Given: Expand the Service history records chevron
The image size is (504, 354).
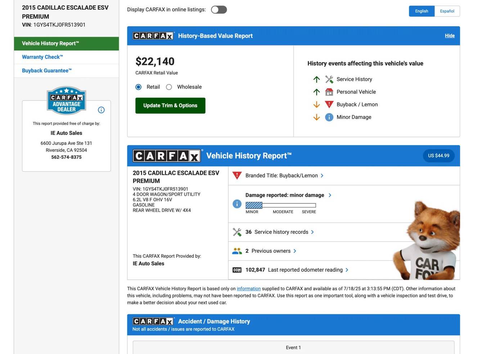Looking at the screenshot, I should pos(312,232).
